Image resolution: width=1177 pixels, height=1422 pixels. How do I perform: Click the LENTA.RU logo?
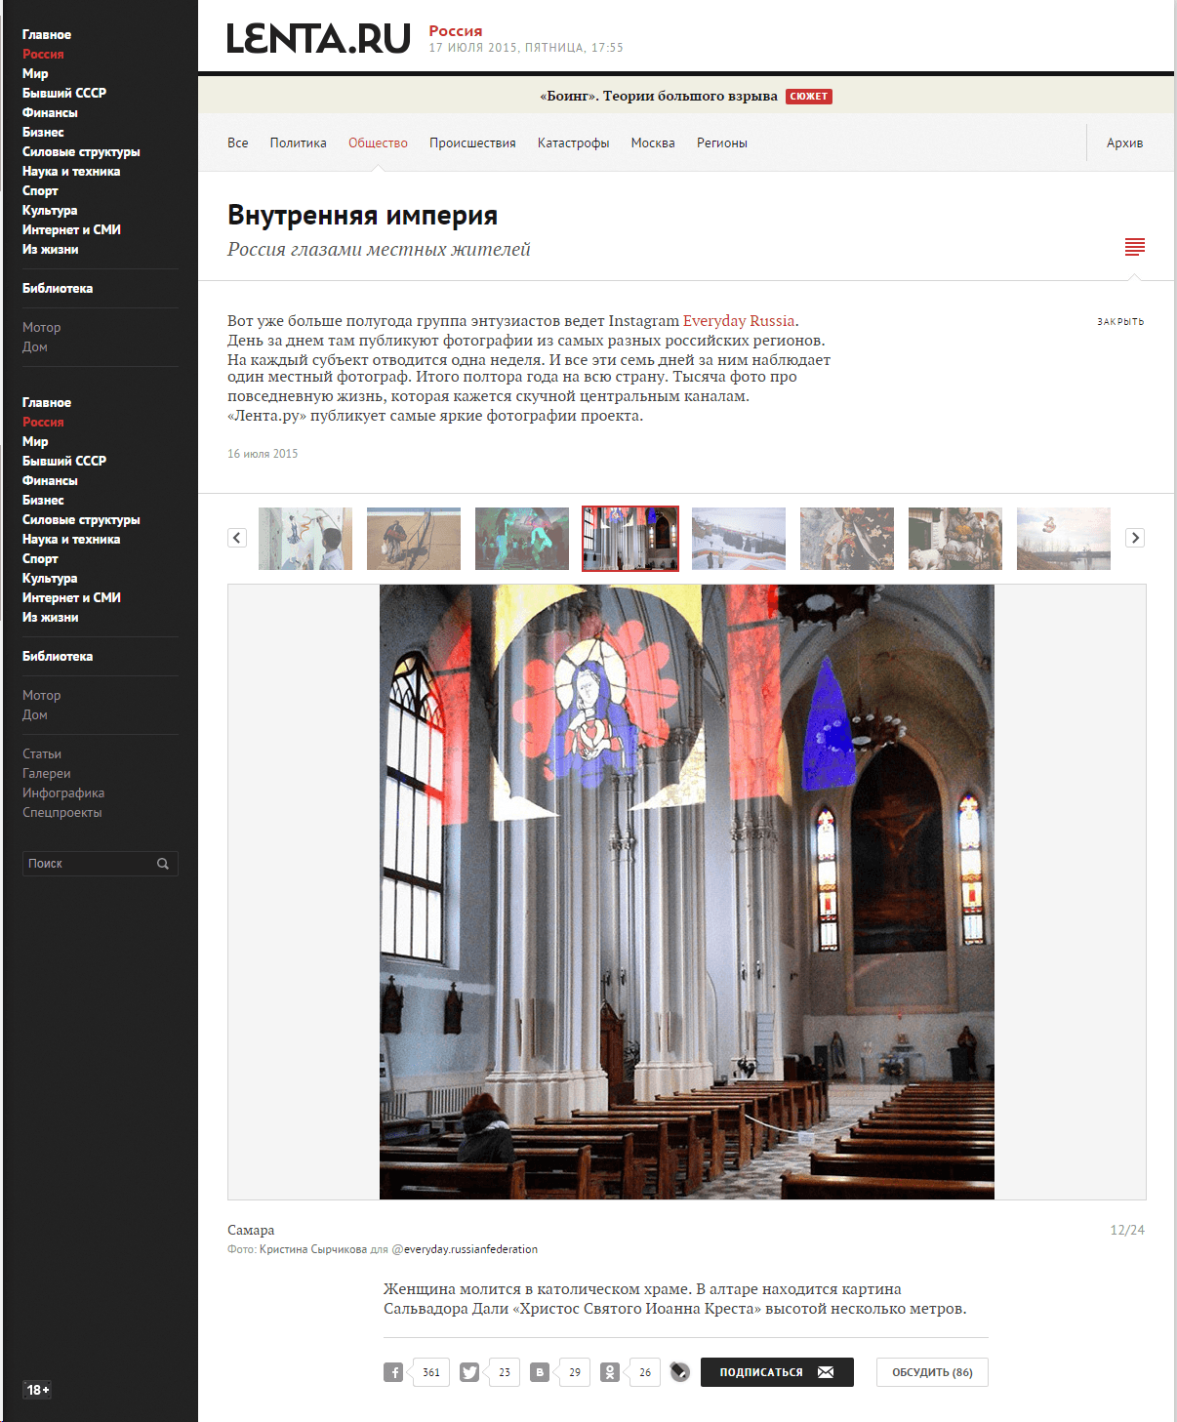point(318,39)
